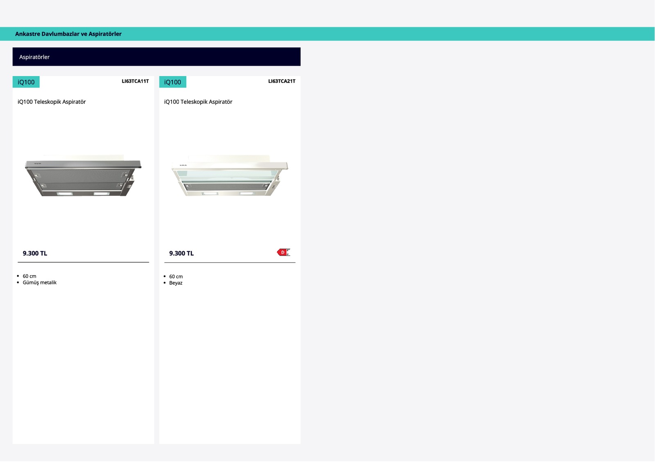Click the iQ100 badge on the LI63TCA21T card
655x462 pixels.
(173, 82)
